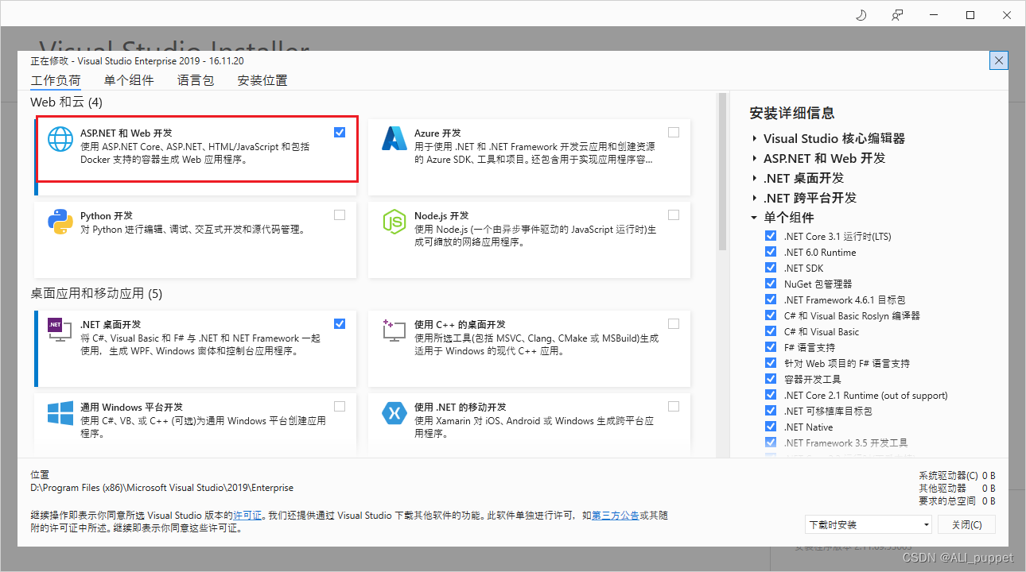Switch to the 安装位置 tab
The height and width of the screenshot is (572, 1026).
[262, 80]
